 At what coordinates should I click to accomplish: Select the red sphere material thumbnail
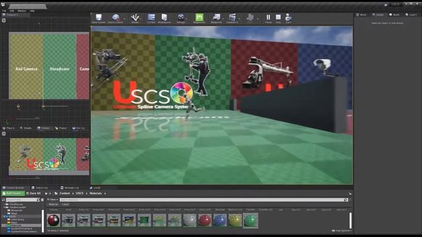tap(205, 220)
